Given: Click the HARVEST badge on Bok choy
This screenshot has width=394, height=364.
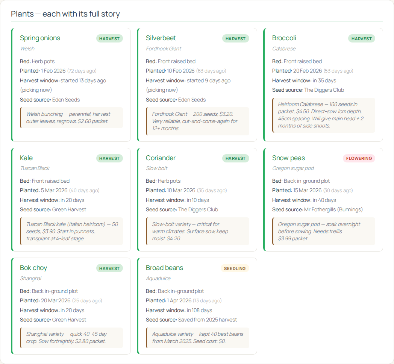Looking at the screenshot, I should (x=109, y=268).
